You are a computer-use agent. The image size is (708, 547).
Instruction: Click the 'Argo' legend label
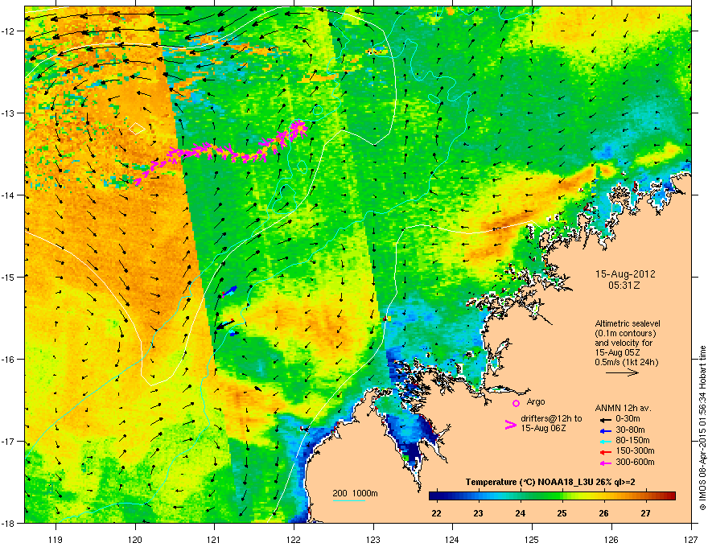tap(536, 401)
